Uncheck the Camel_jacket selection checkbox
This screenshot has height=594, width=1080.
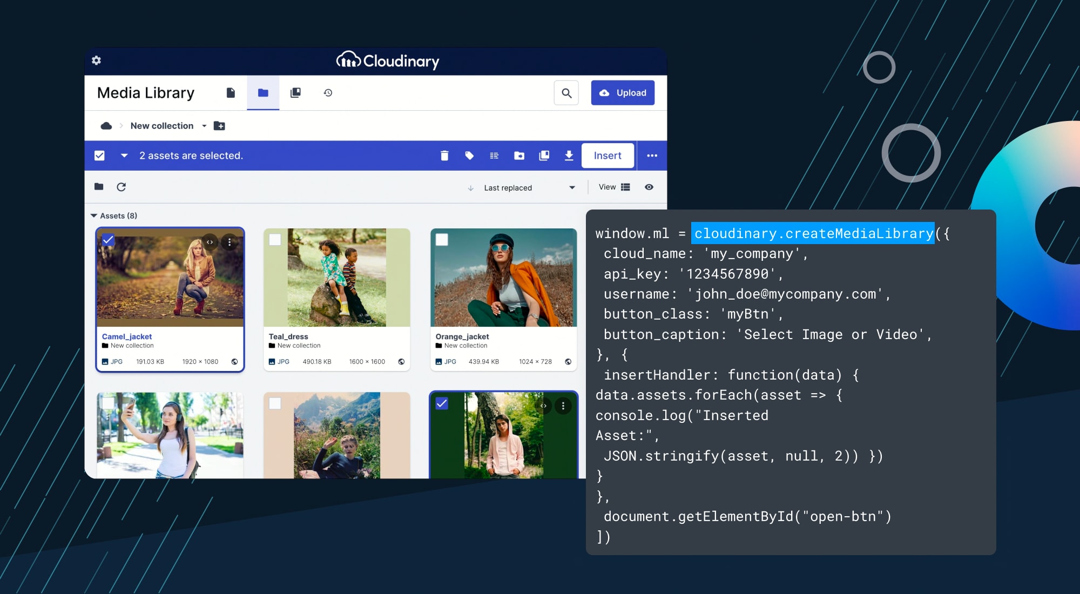[x=108, y=239]
